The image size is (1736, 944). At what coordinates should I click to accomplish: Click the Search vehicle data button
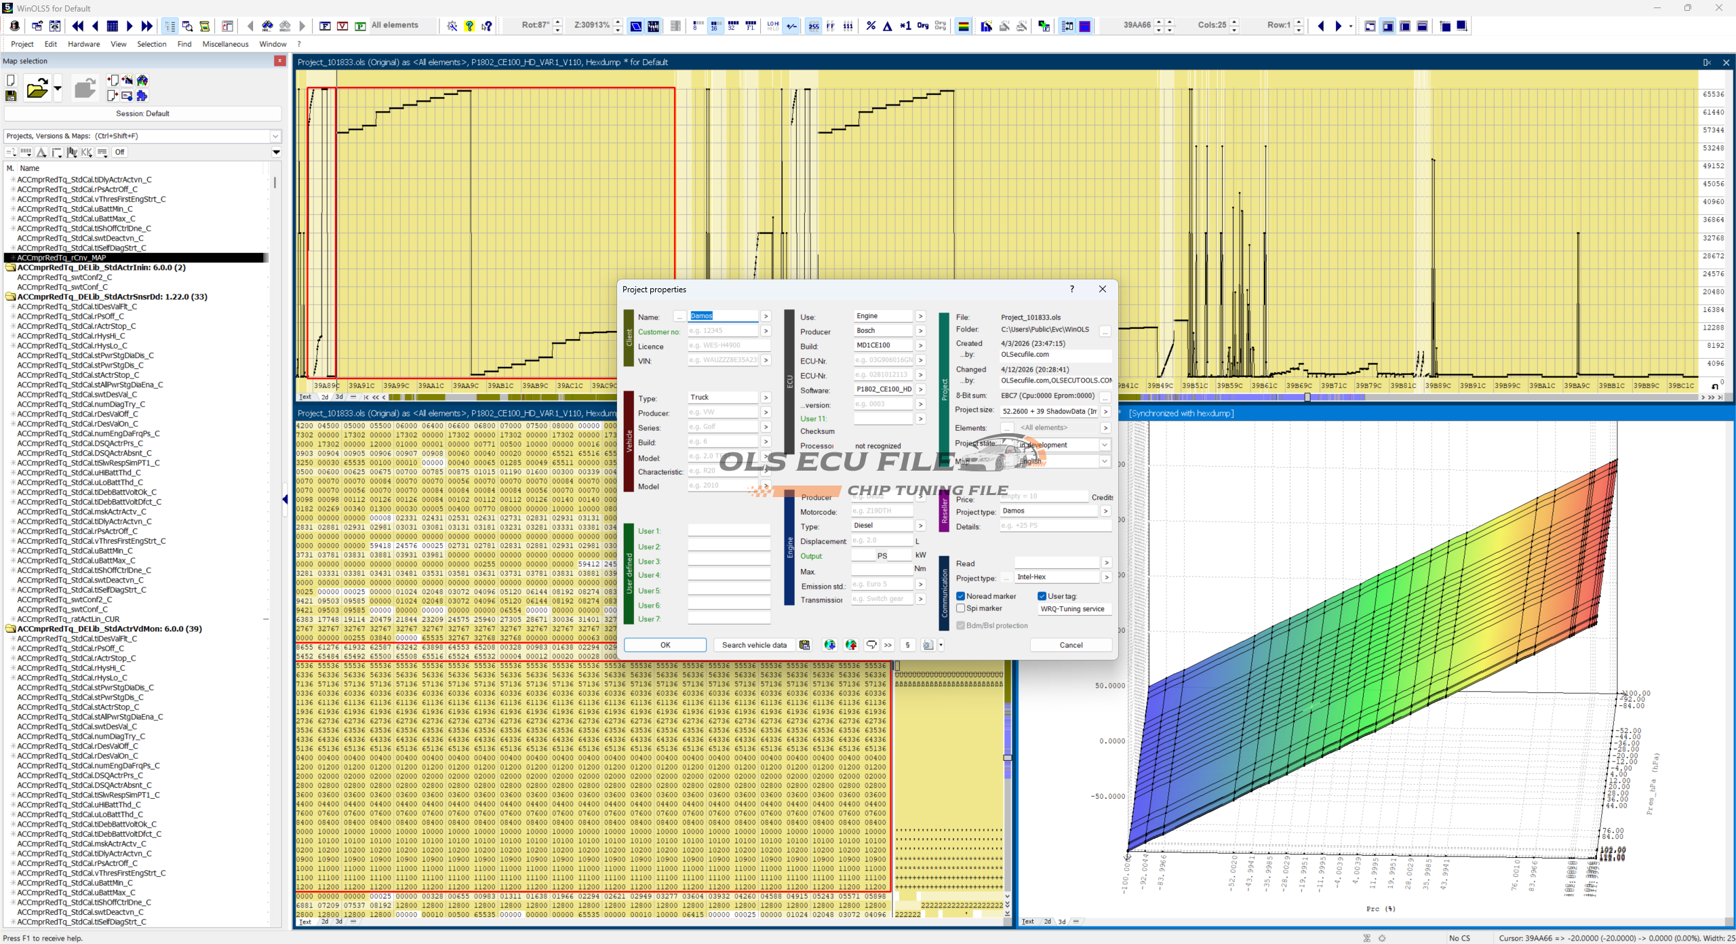(754, 645)
